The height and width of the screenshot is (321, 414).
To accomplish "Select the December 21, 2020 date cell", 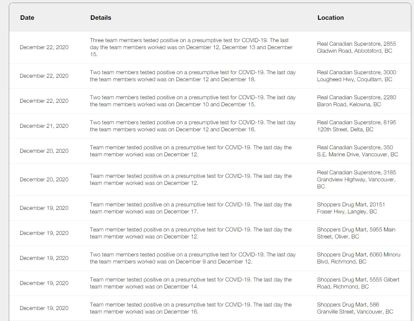I will pyautogui.click(x=44, y=126).
